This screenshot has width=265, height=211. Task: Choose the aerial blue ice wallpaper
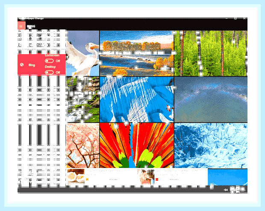211,145
